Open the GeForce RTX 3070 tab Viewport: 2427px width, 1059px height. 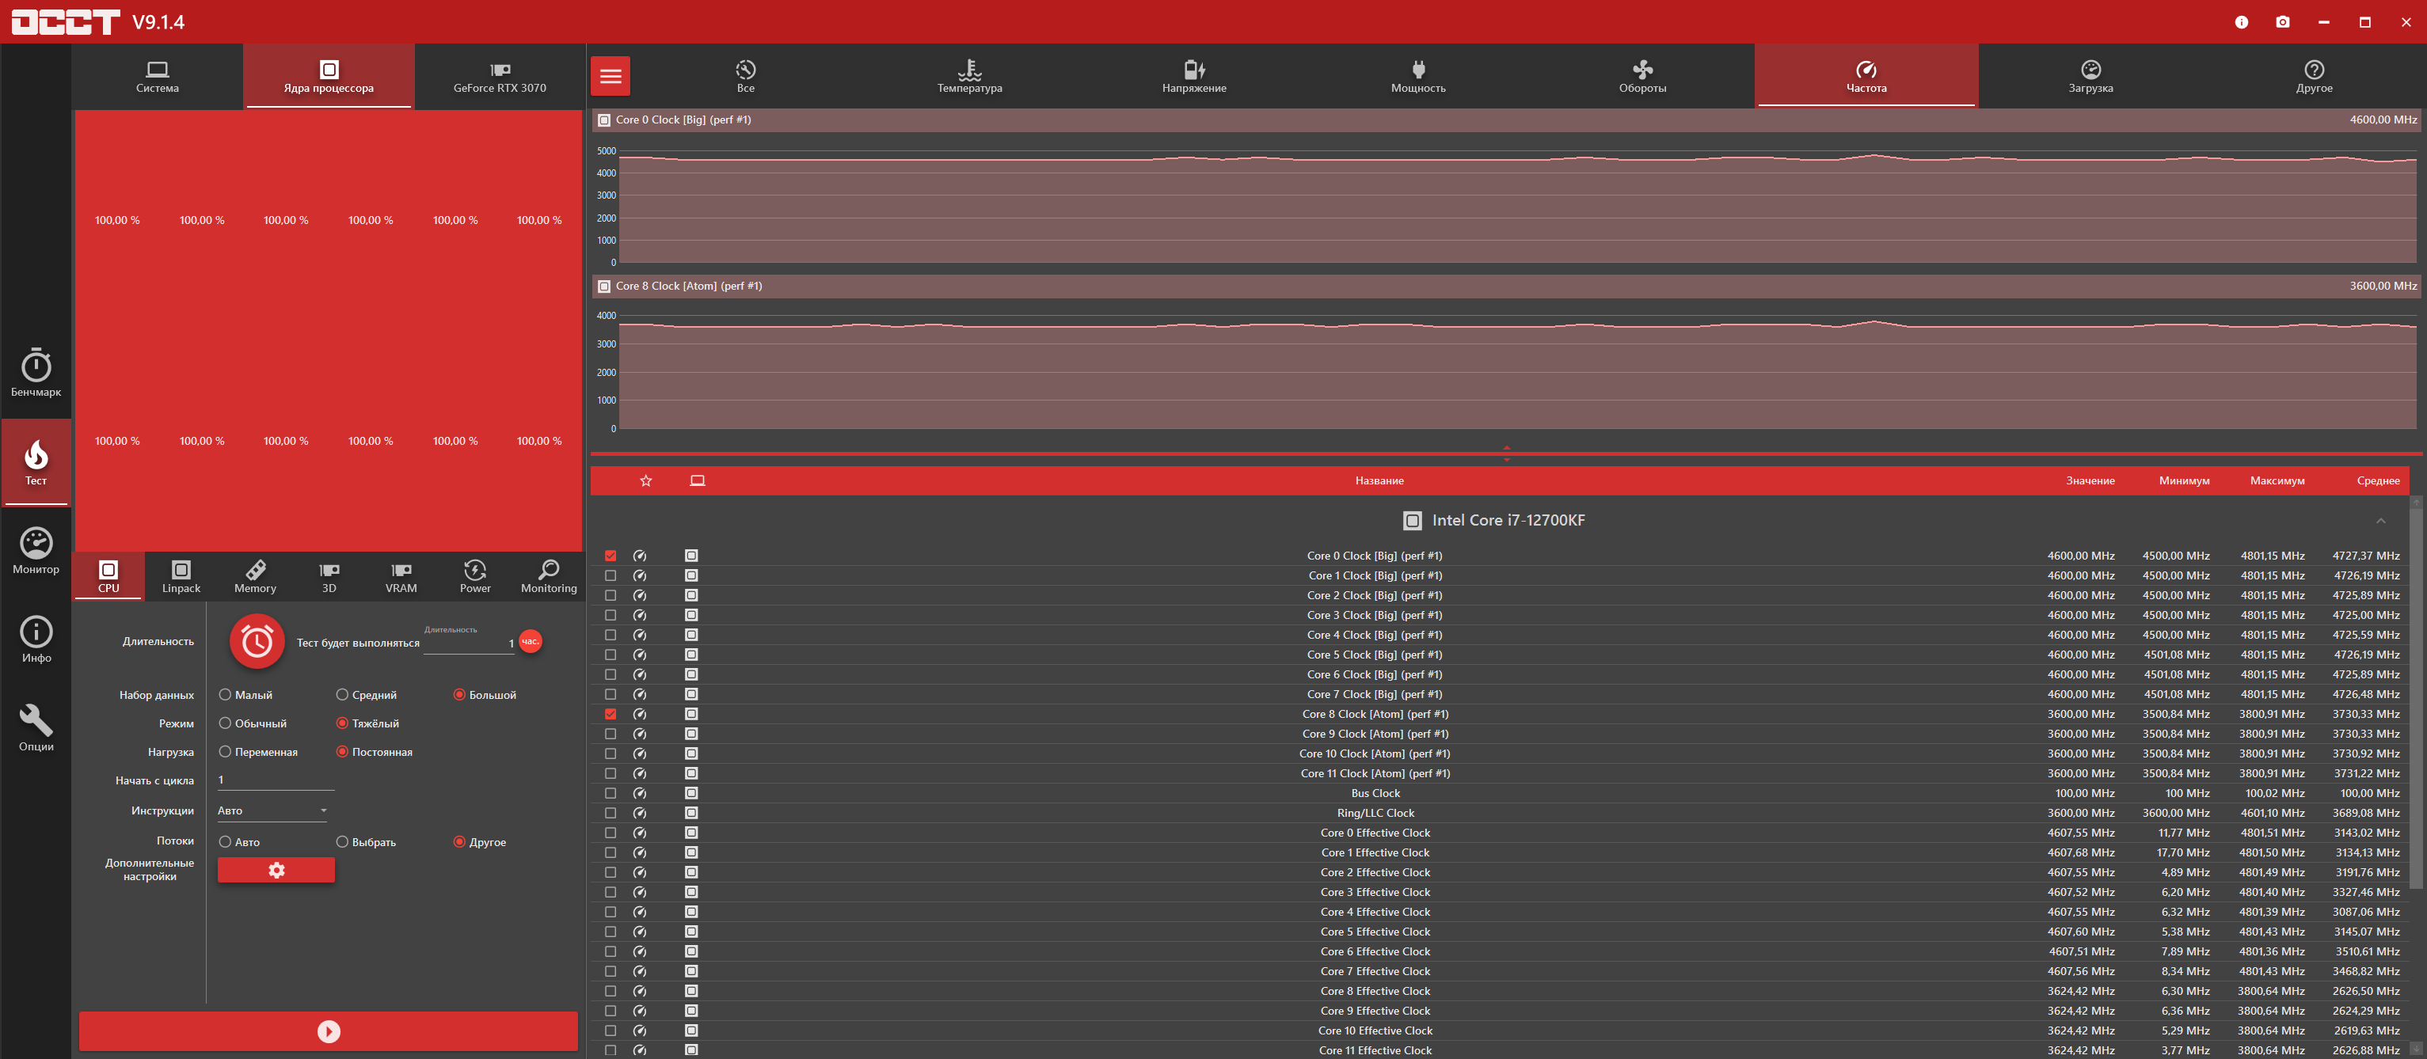click(x=500, y=76)
